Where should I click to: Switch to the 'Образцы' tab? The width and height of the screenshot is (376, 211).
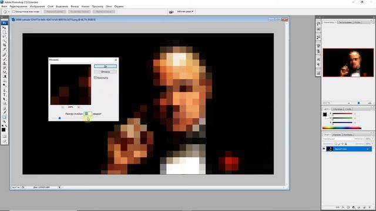(x=338, y=109)
